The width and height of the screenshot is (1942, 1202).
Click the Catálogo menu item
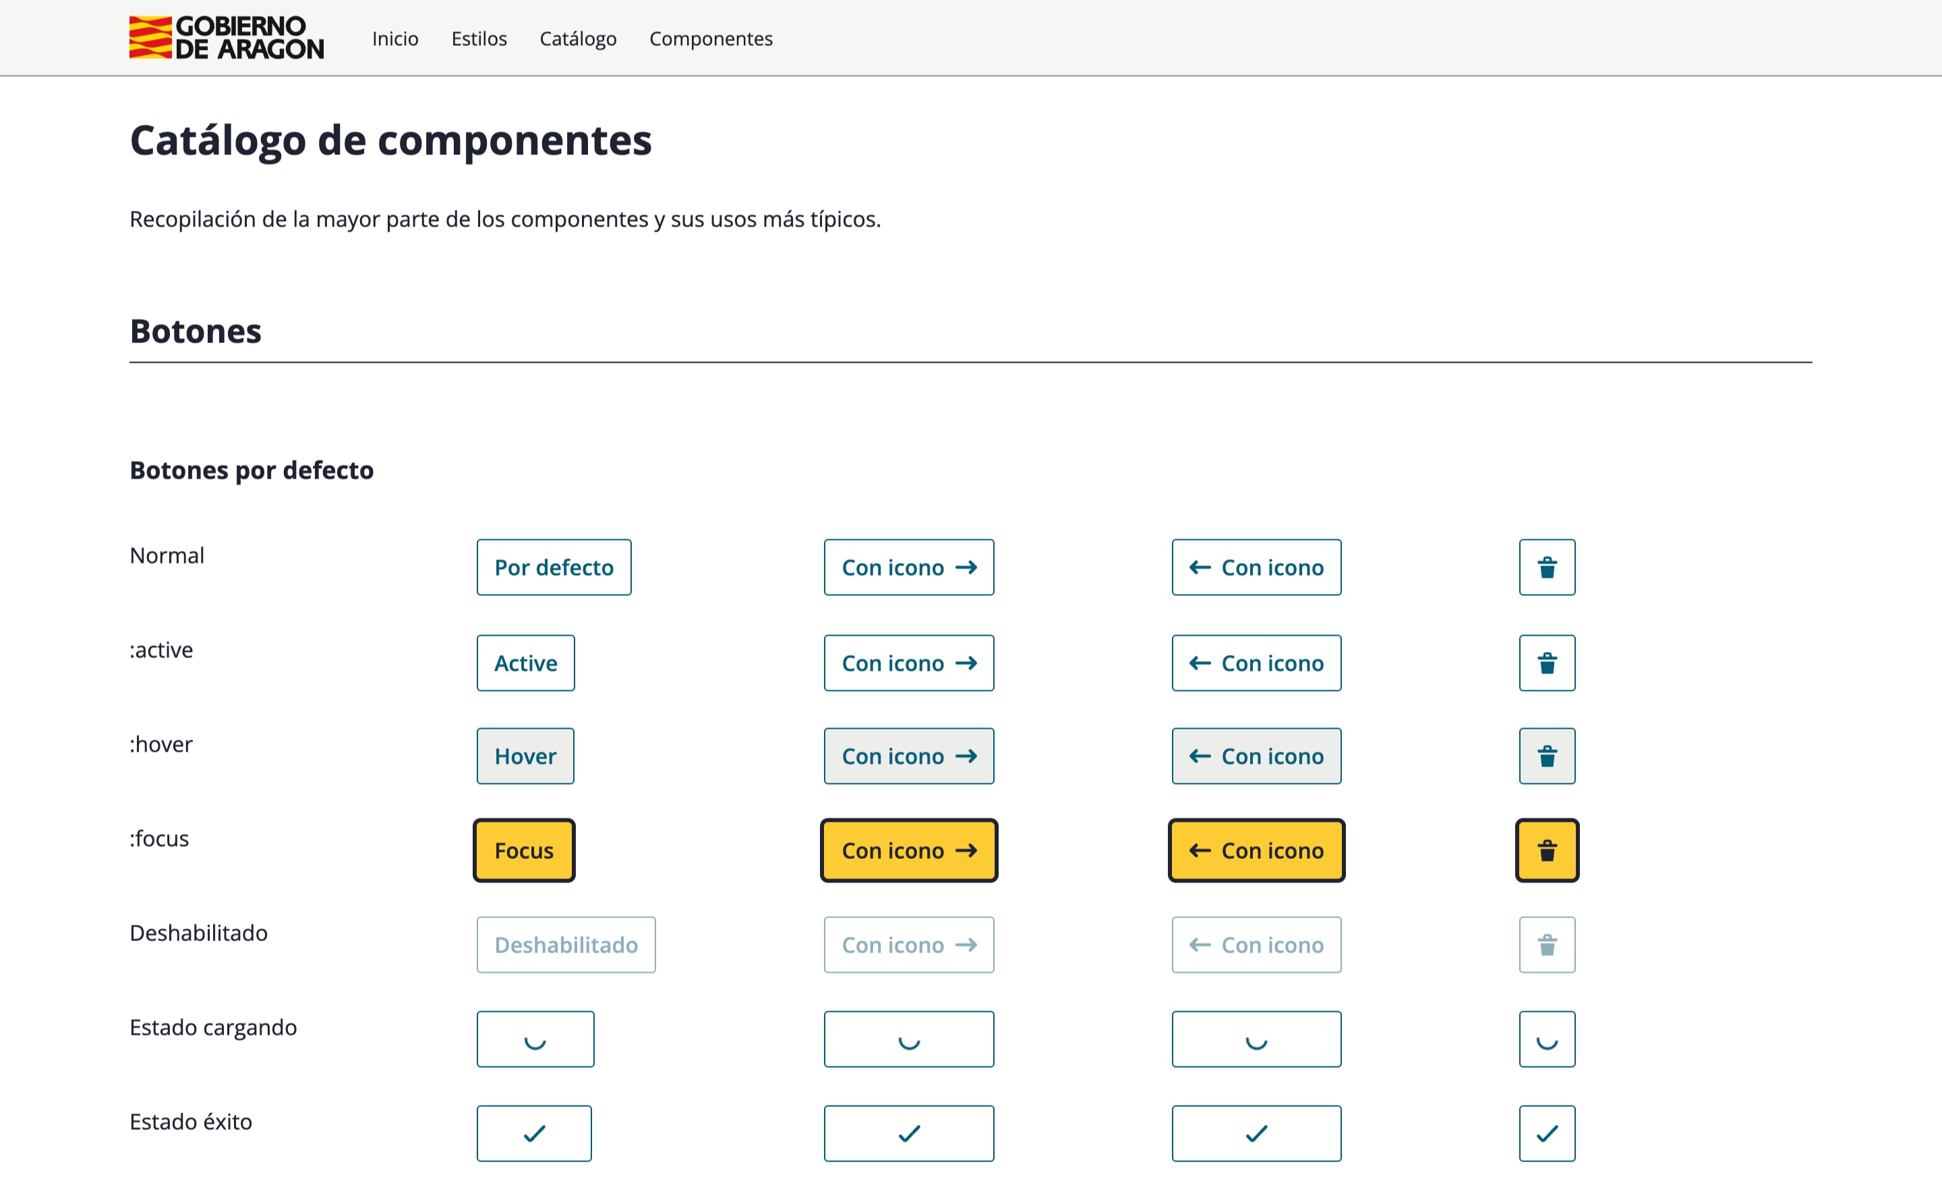click(x=579, y=38)
